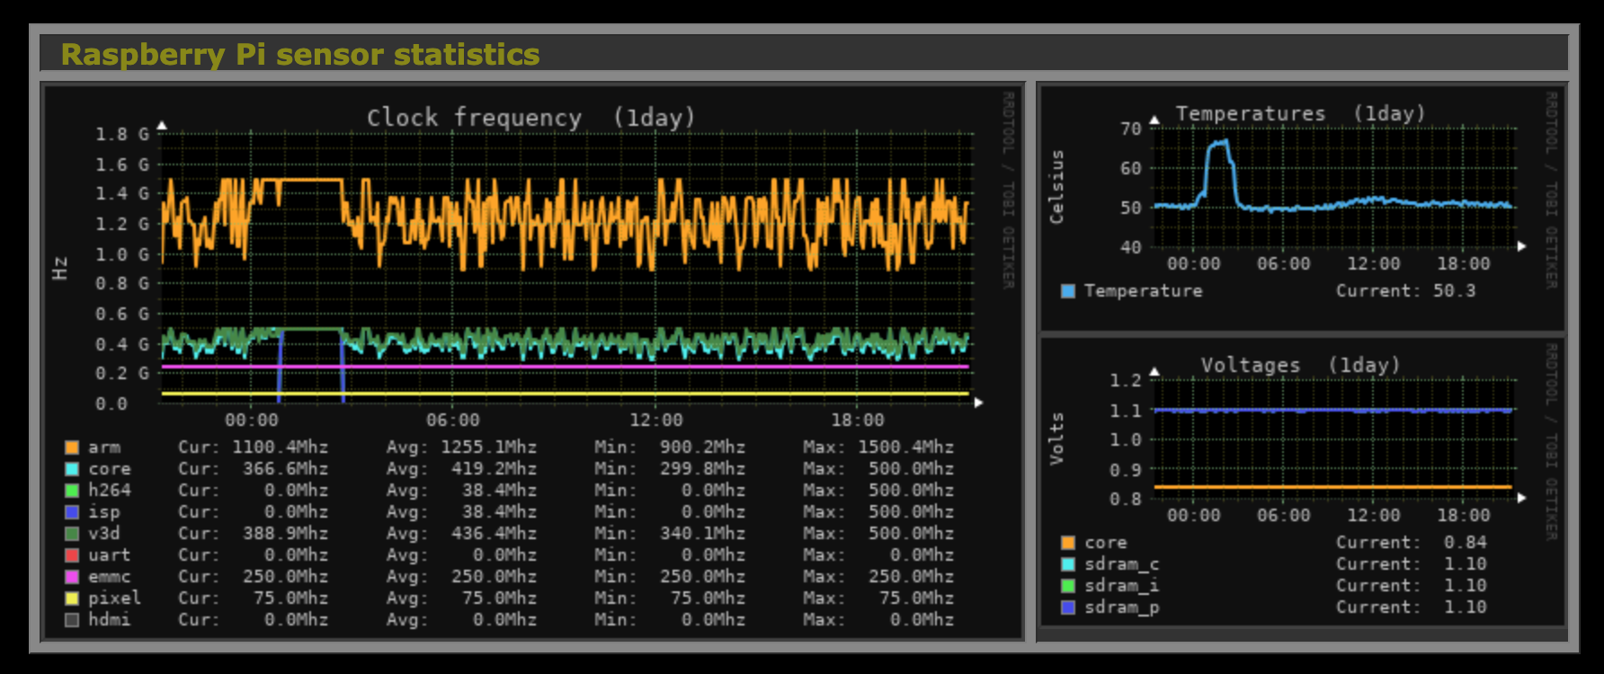Select the blue sdram_p voltage legend swatch
Image resolution: width=1604 pixels, height=674 pixels.
point(1068,607)
